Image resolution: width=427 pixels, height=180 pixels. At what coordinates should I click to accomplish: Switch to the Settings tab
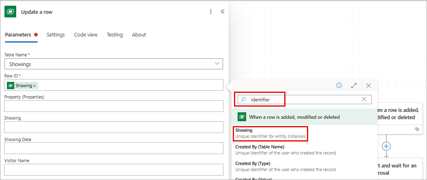pyautogui.click(x=56, y=35)
